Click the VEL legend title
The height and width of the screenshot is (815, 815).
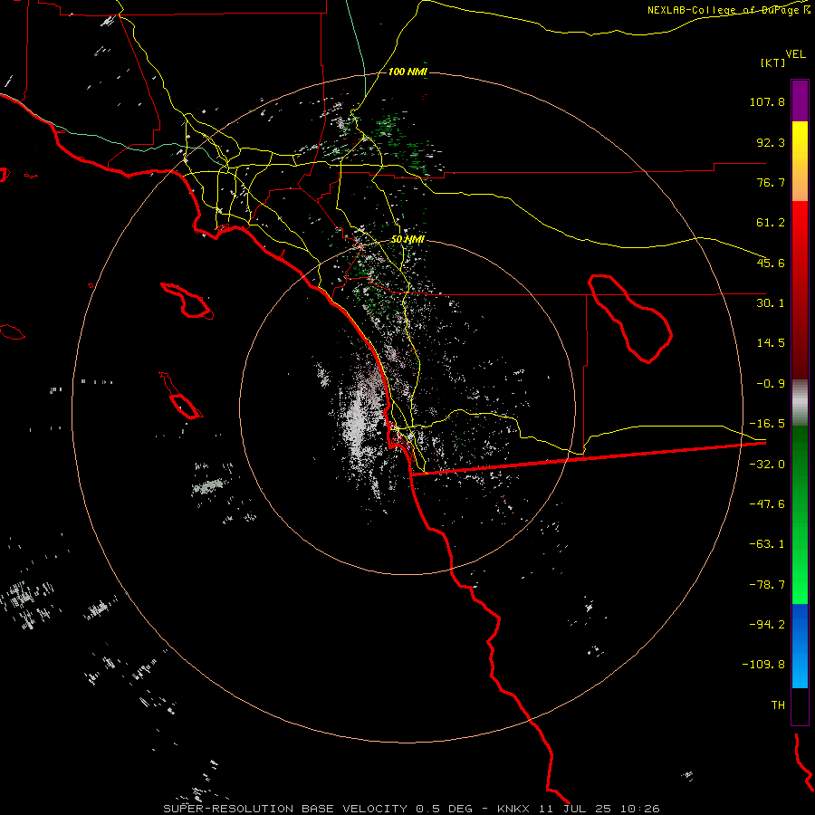[795, 54]
